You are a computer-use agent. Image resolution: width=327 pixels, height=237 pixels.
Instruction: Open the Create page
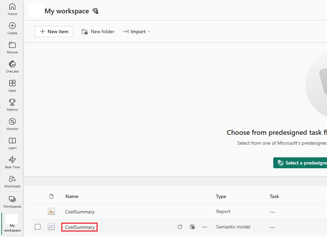pos(12,28)
